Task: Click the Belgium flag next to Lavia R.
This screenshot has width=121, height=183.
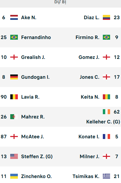Action: tap(14, 97)
